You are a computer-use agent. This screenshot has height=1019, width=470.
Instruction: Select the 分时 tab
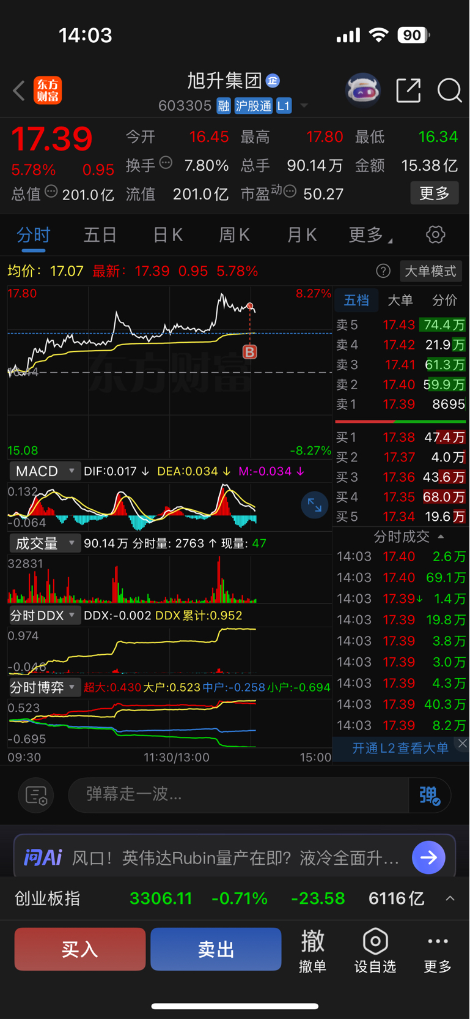[33, 234]
